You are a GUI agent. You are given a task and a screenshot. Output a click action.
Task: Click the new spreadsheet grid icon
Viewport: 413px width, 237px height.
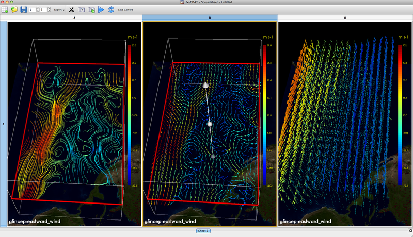point(5,9)
